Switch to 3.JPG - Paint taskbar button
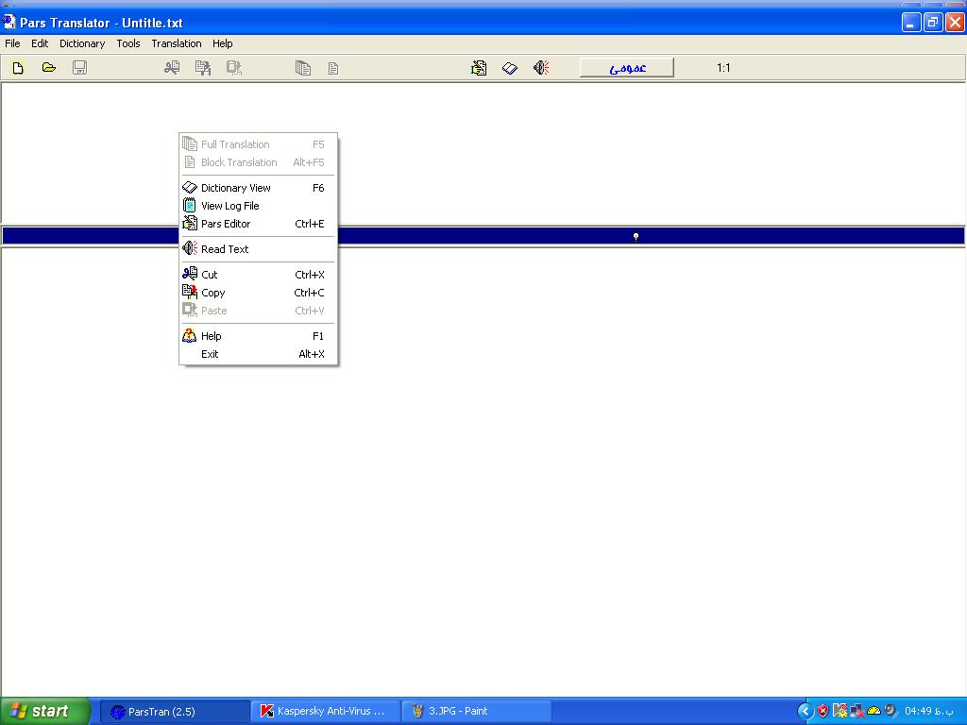967x725 pixels. (x=477, y=712)
